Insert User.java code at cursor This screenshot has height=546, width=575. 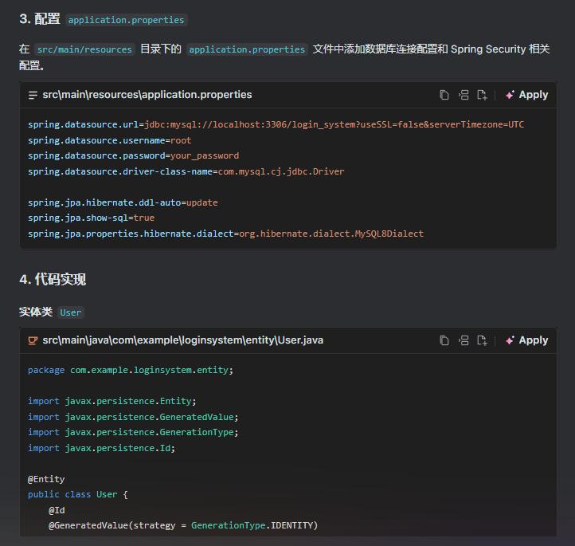click(x=464, y=340)
